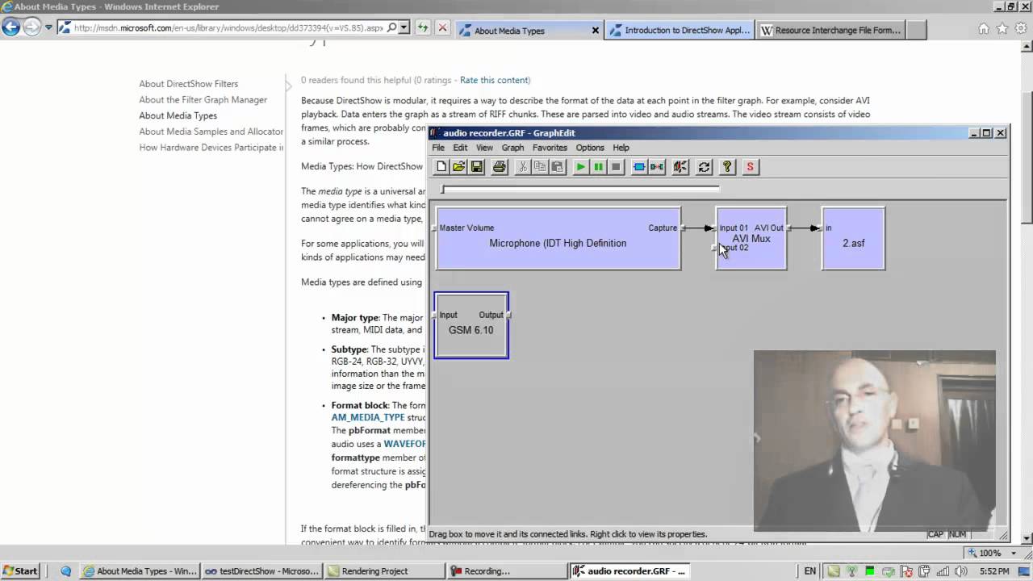Click the Refresh icon in IE address bar
Screen dimensions: 1033x581
[x=422, y=27]
